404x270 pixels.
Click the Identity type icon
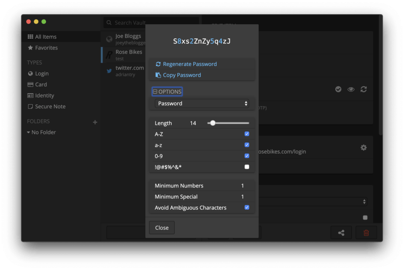pyautogui.click(x=30, y=96)
